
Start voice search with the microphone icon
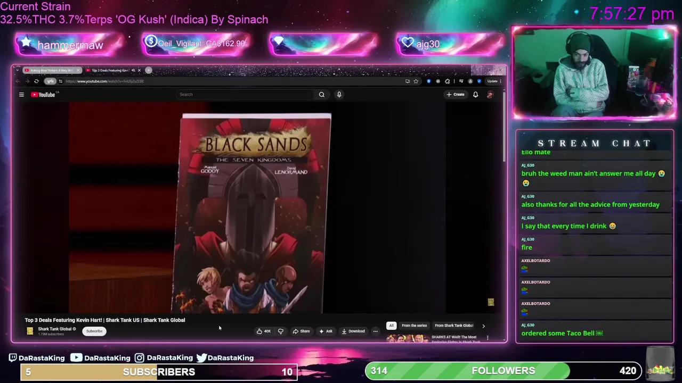coord(339,95)
